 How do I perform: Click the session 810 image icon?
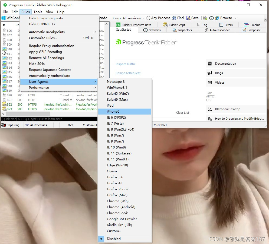(x=4, y=49)
